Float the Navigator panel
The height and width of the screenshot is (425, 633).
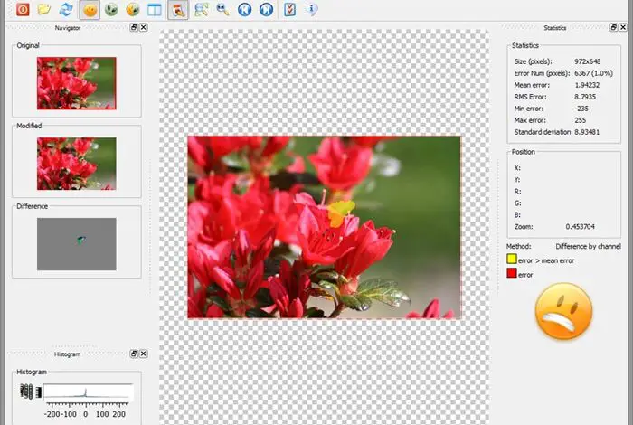(134, 27)
